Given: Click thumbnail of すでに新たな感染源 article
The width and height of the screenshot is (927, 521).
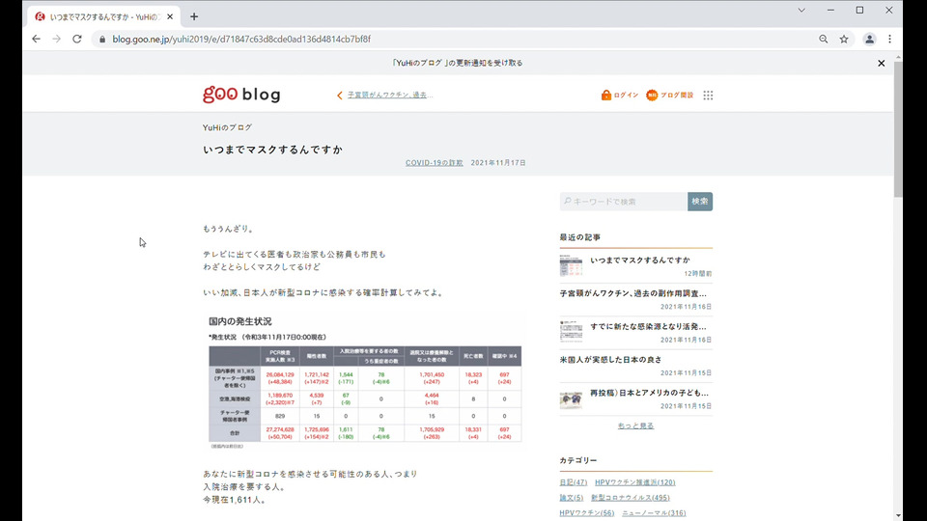Looking at the screenshot, I should point(571,332).
